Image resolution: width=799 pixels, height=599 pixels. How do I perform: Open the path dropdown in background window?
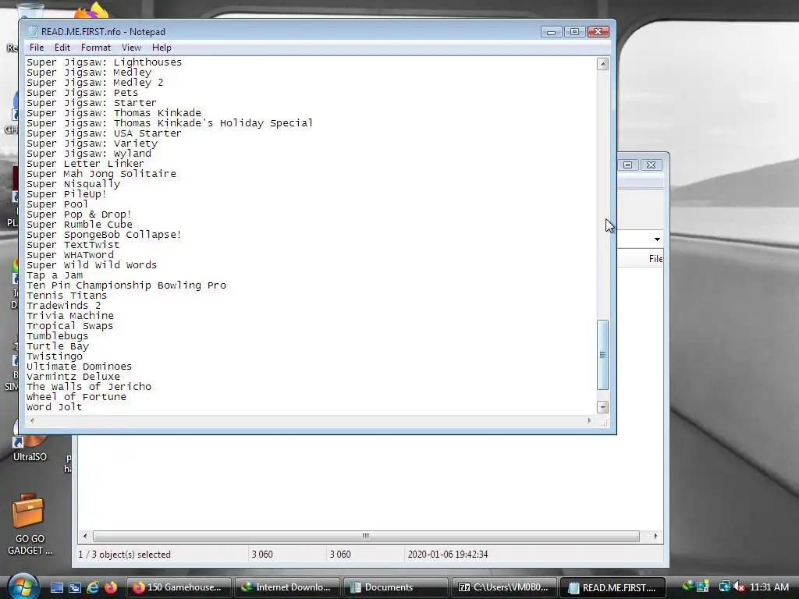(x=657, y=239)
